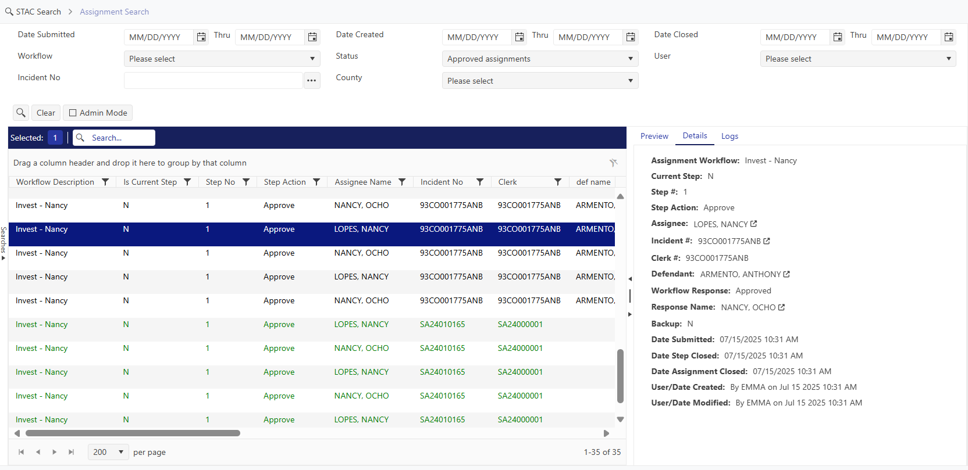Go to the last page of results
Screen dimensions: 968x470
[x=71, y=452]
